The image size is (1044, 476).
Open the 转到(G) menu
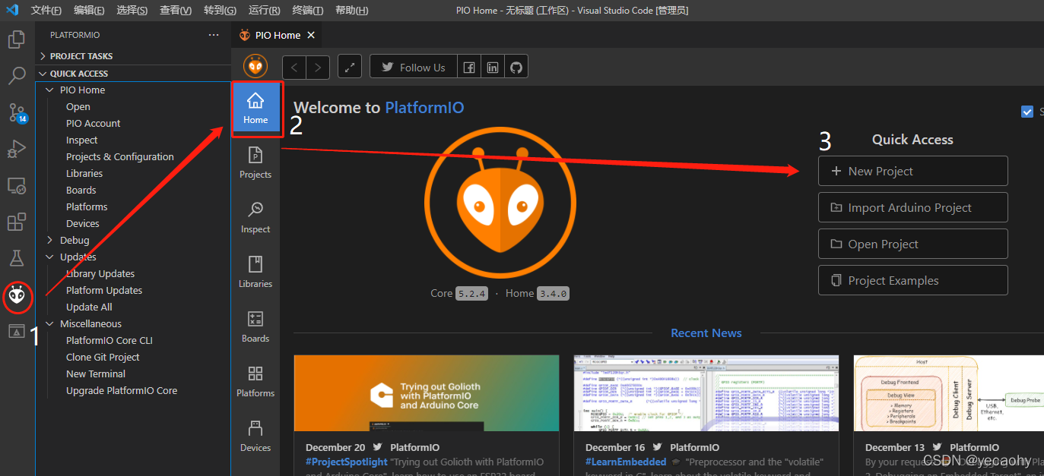tap(220, 11)
